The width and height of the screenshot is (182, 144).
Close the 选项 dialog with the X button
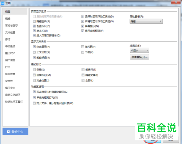click(176, 2)
